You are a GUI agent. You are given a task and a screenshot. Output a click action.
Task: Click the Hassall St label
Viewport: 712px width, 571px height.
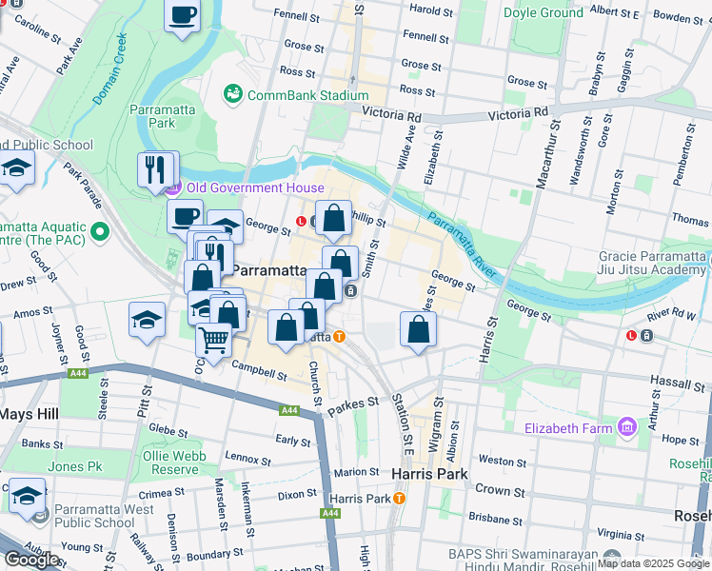(x=677, y=384)
